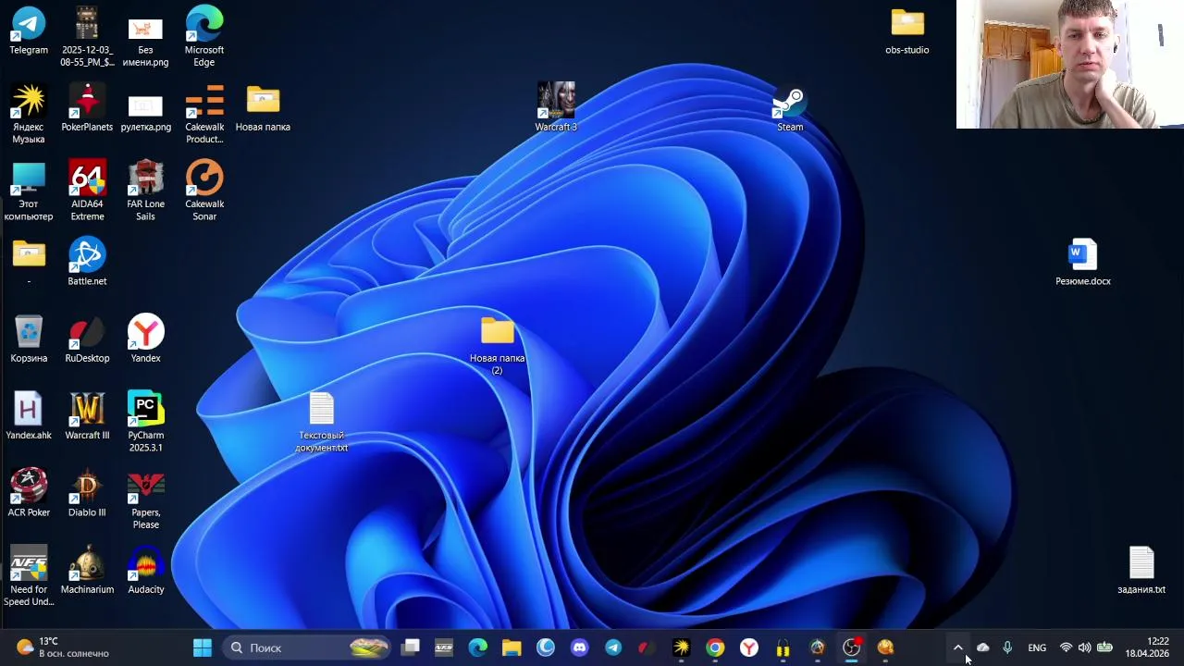Select the Warcraft 3 shortcut near Steam

pyautogui.click(x=556, y=108)
